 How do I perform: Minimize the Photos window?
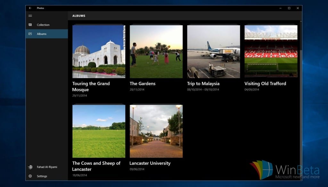(280, 8)
